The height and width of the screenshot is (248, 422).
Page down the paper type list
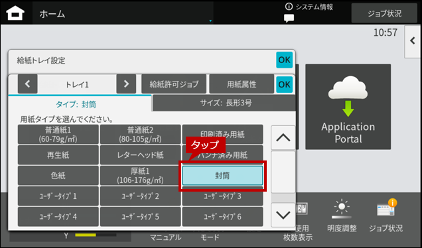tap(283, 215)
